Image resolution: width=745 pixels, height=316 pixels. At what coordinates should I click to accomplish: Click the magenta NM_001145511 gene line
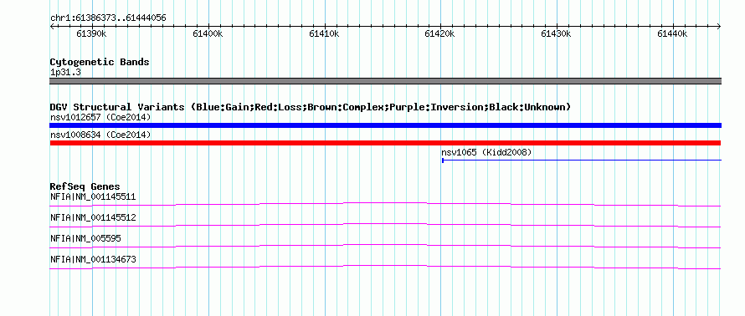click(385, 203)
